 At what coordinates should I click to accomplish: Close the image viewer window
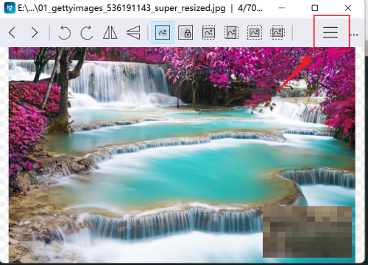tap(348, 8)
